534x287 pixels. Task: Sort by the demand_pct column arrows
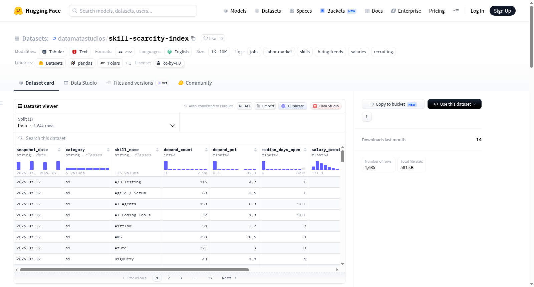[x=255, y=150]
